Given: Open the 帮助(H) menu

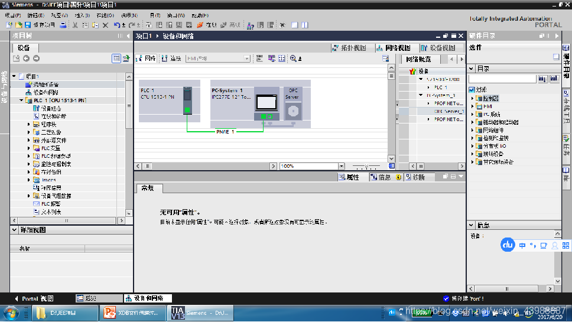Looking at the screenshot, I should coord(200,15).
